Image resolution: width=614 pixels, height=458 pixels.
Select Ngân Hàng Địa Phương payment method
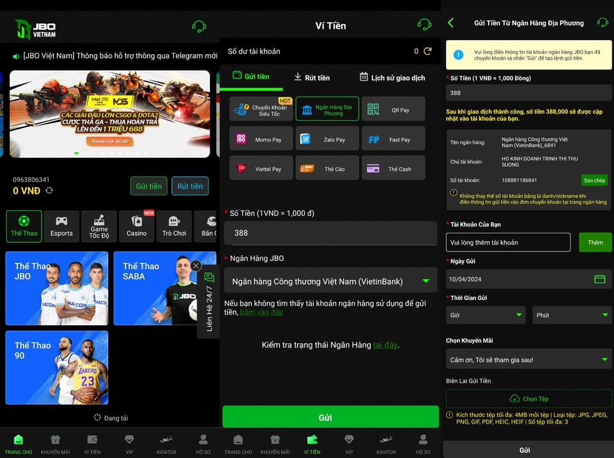(x=327, y=109)
